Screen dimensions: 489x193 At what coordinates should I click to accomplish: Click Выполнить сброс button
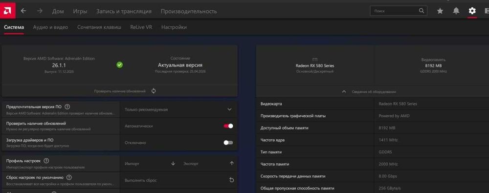(x=141, y=180)
